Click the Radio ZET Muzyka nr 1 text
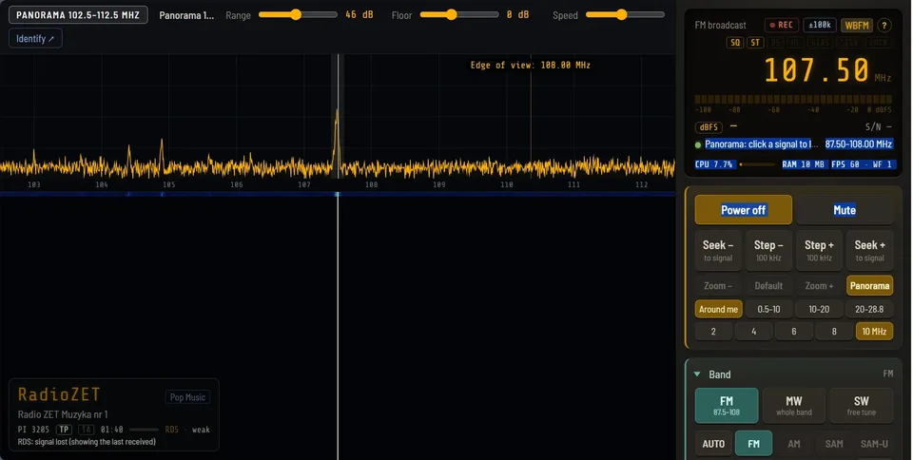Viewport: 913px width, 460px height. 63,414
